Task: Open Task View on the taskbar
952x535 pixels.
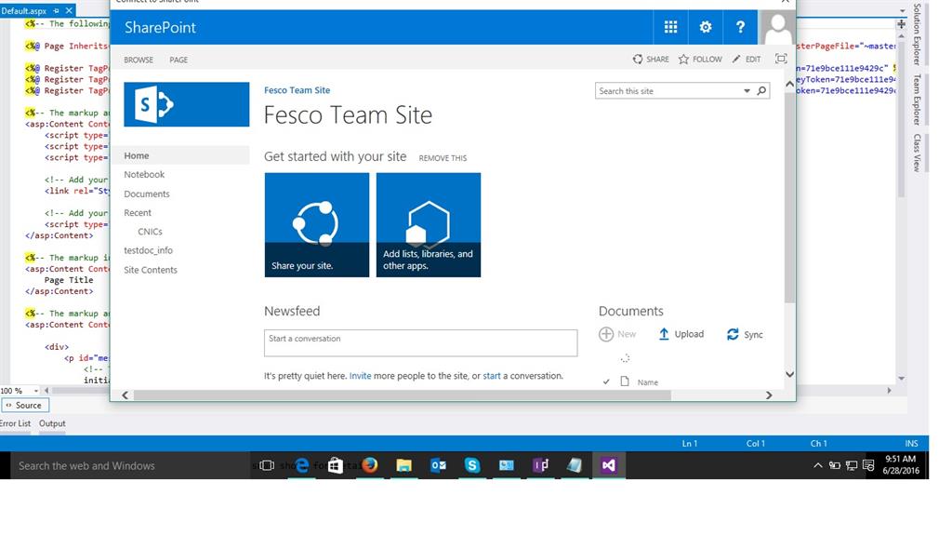Action: click(266, 466)
